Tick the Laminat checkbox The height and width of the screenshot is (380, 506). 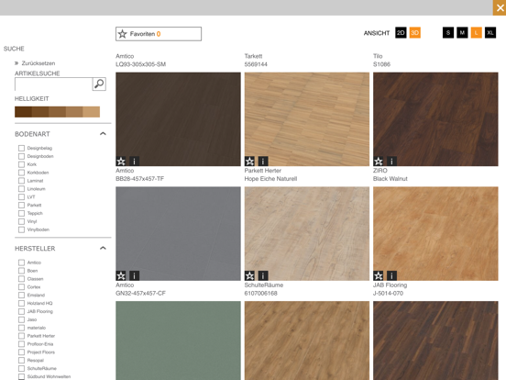coord(21,181)
